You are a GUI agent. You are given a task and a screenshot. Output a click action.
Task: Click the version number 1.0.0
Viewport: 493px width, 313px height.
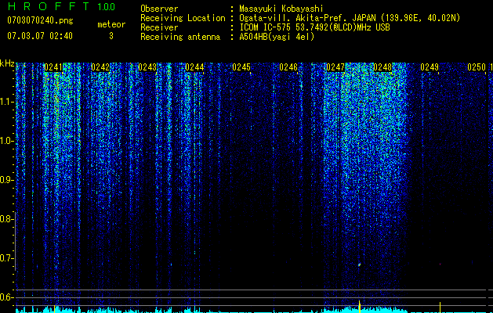[107, 7]
